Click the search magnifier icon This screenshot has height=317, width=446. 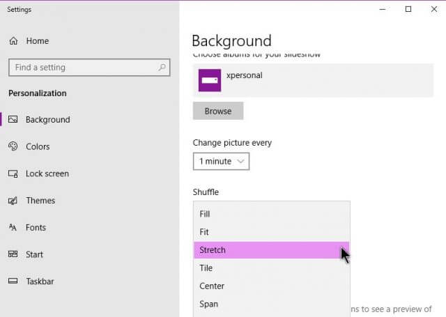click(162, 68)
